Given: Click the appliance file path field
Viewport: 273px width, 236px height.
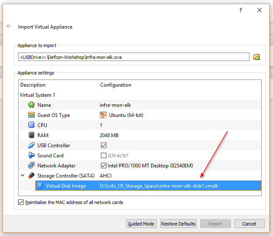Looking at the screenshot, I should pos(133,57).
